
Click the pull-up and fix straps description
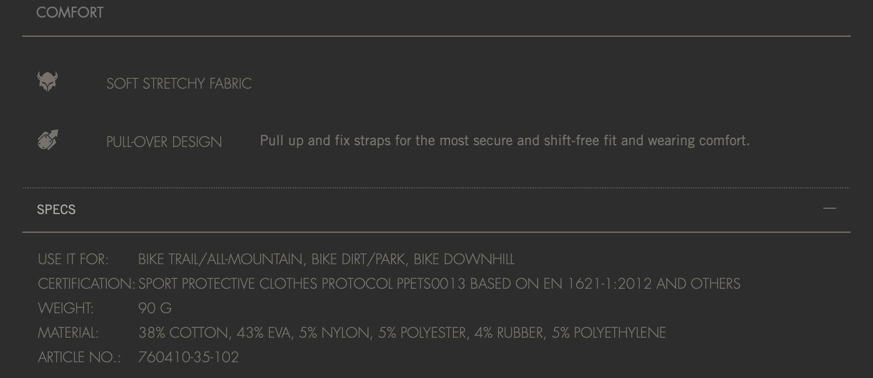504,141
